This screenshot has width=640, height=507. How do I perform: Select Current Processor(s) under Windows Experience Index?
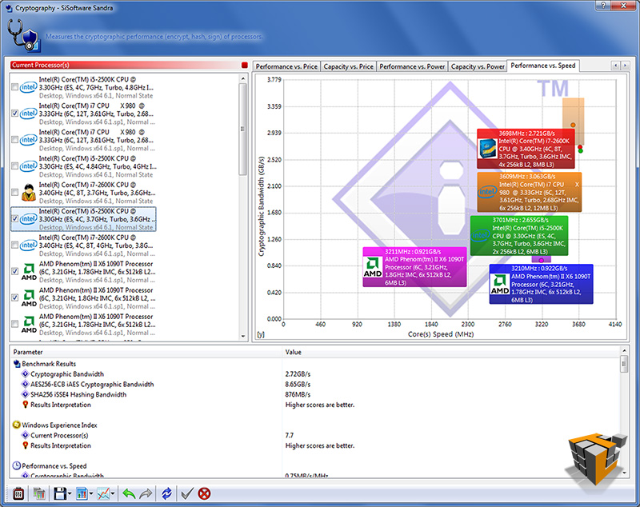point(59,435)
